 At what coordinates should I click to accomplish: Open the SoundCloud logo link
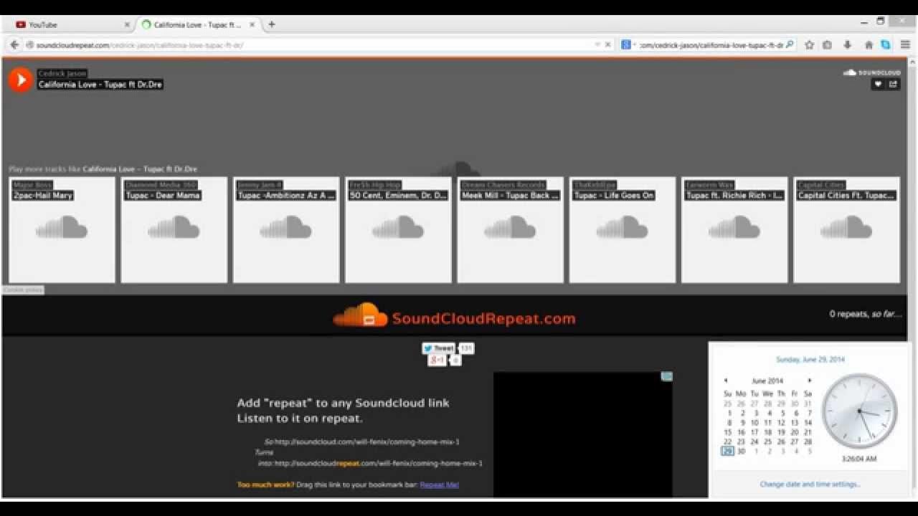point(871,72)
